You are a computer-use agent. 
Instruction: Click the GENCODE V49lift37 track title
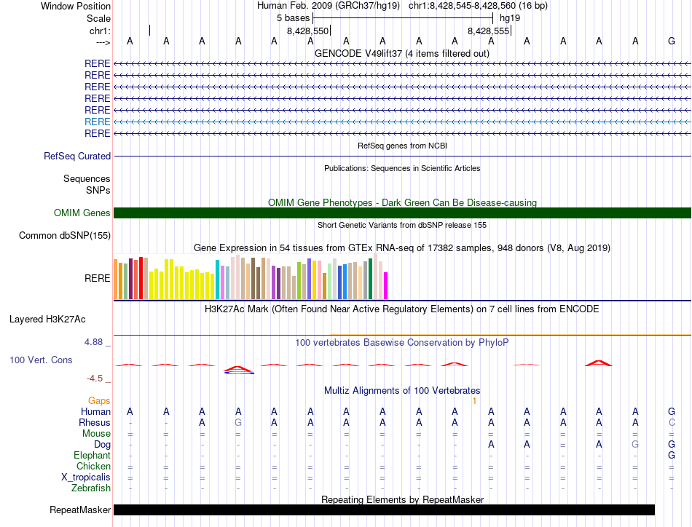click(401, 53)
